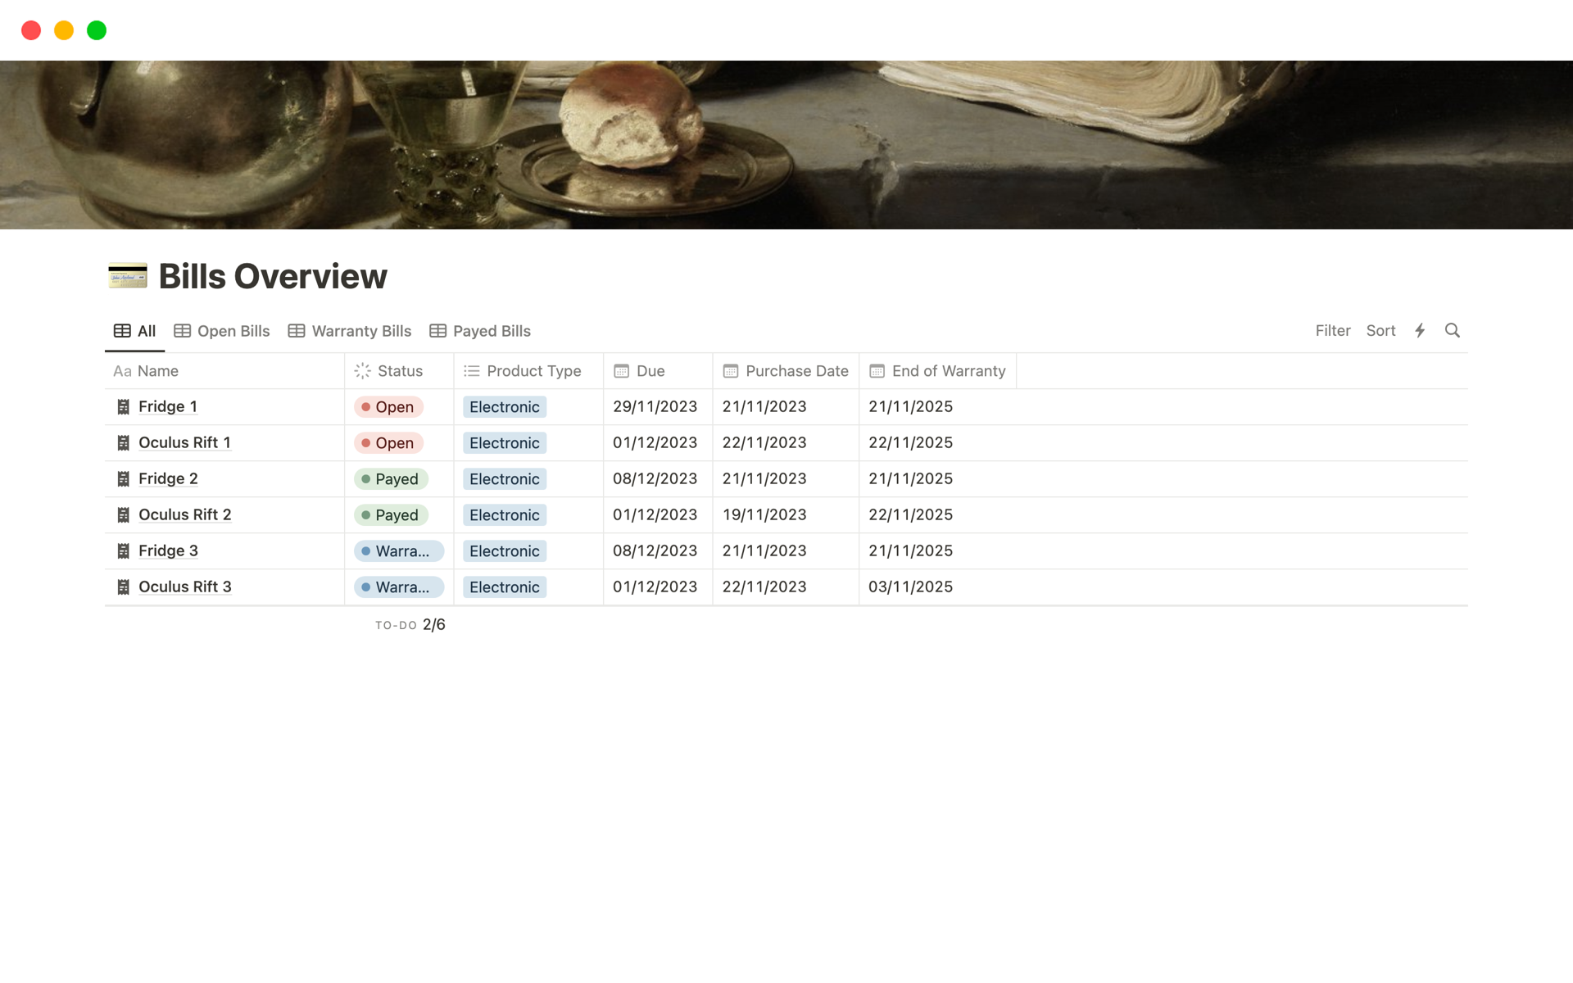Click the Electronic tag for Oculus Rift 1

[505, 443]
